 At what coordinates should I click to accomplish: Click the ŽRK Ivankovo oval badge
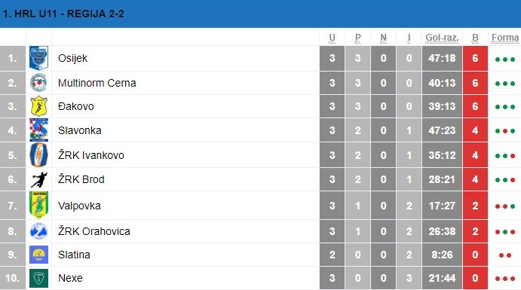(39, 155)
